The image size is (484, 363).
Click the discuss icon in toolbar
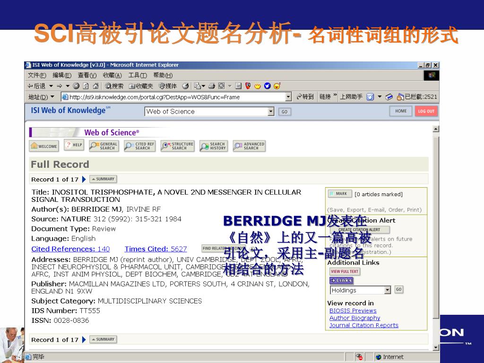238,86
